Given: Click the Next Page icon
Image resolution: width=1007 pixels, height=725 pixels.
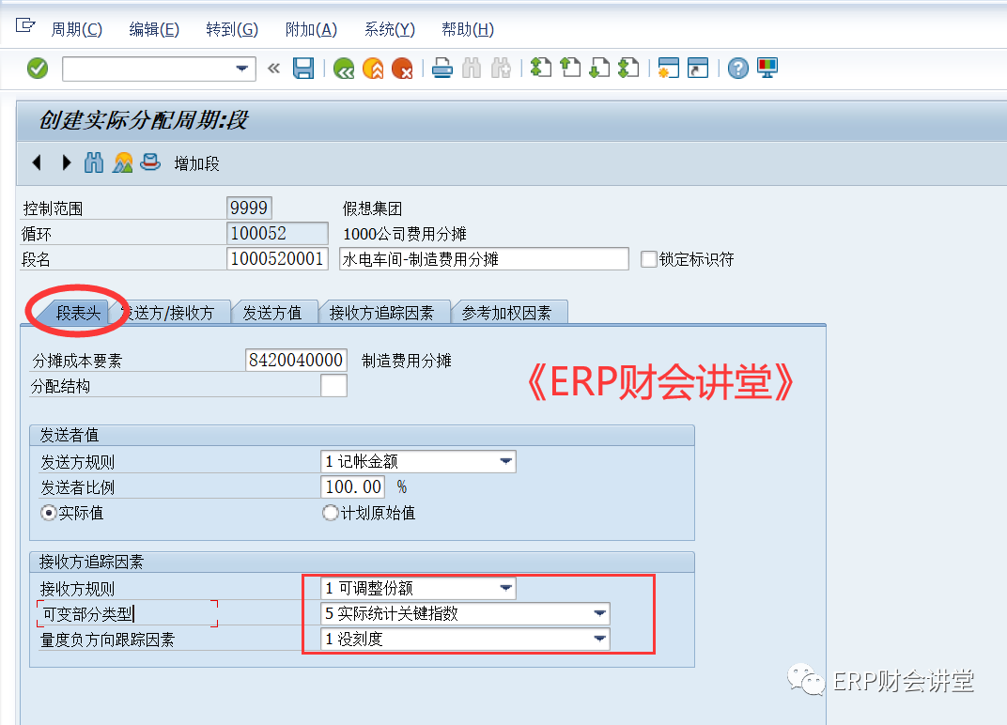Looking at the screenshot, I should (x=599, y=68).
